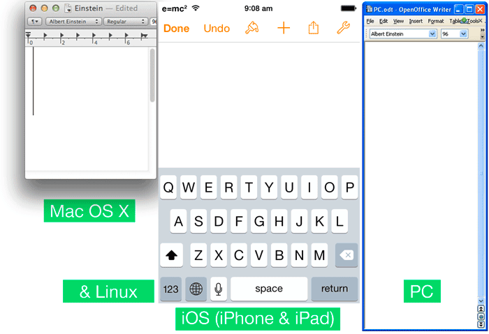
Task: Tap the E key on iOS keyboard
Action: [x=209, y=188]
